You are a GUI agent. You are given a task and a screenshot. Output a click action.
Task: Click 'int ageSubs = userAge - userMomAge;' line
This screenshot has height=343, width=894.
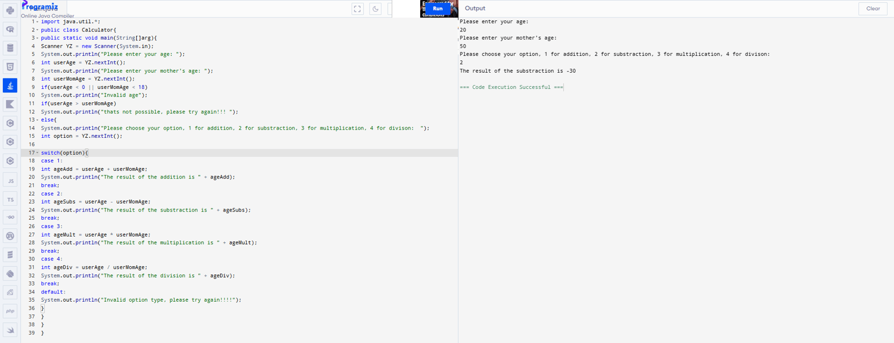pyautogui.click(x=95, y=202)
